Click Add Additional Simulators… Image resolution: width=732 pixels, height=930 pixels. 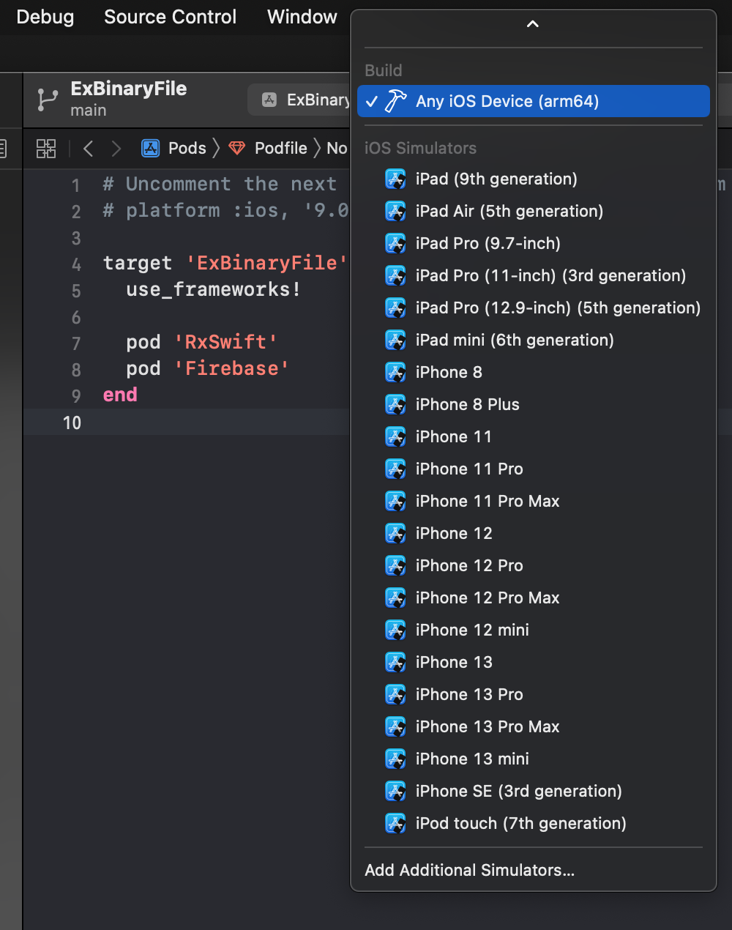click(x=534, y=870)
